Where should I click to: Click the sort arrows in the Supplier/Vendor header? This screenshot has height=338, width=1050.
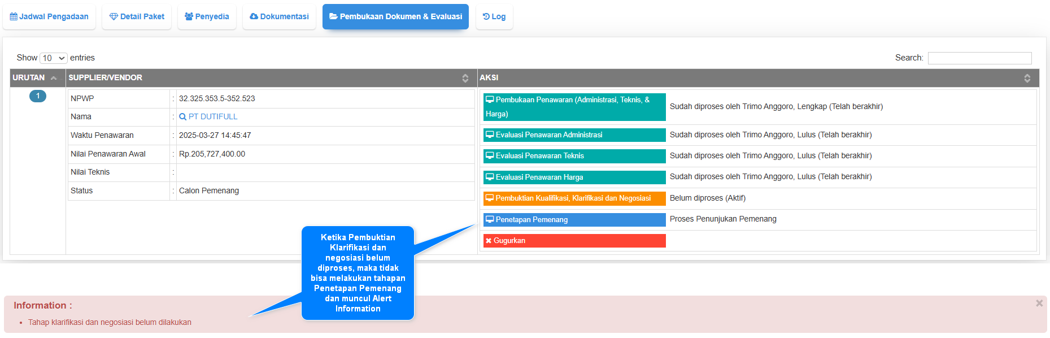(x=465, y=78)
